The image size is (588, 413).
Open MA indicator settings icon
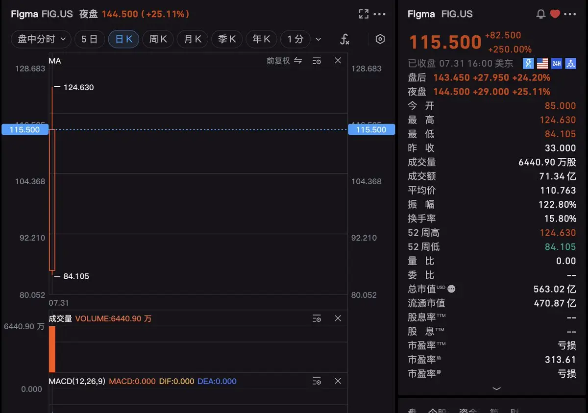[317, 61]
